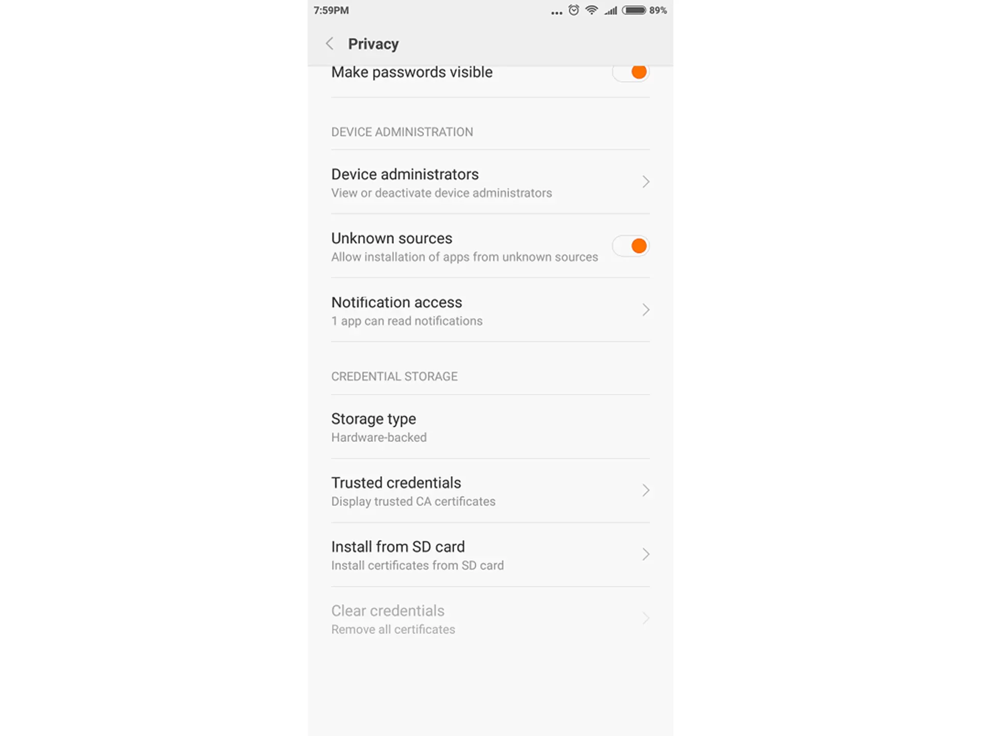The height and width of the screenshot is (736, 981).
Task: Tap the signal strength icon in status bar
Action: pyautogui.click(x=613, y=10)
